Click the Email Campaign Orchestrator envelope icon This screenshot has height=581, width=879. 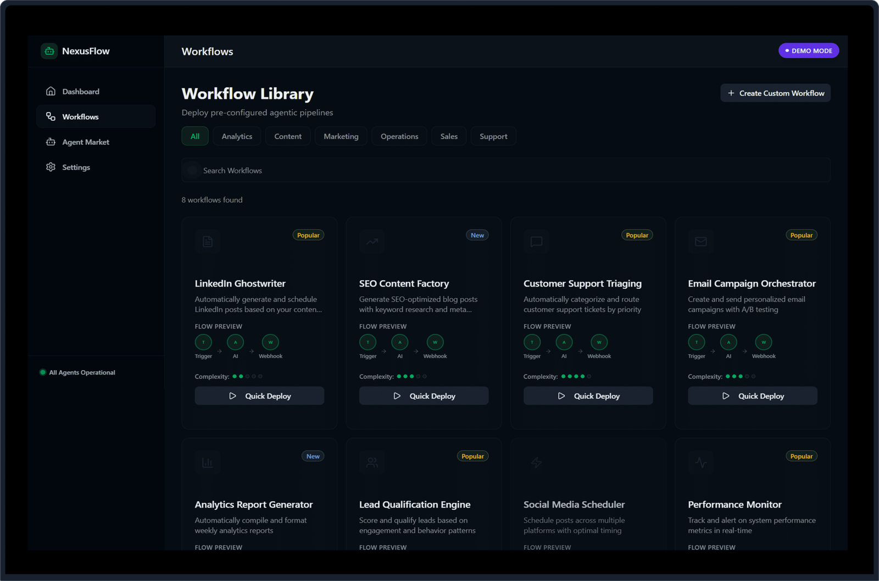(700, 242)
